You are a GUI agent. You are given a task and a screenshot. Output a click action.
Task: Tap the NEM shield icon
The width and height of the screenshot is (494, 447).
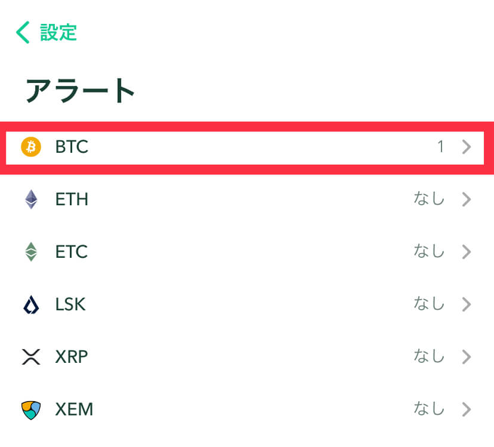click(x=31, y=410)
